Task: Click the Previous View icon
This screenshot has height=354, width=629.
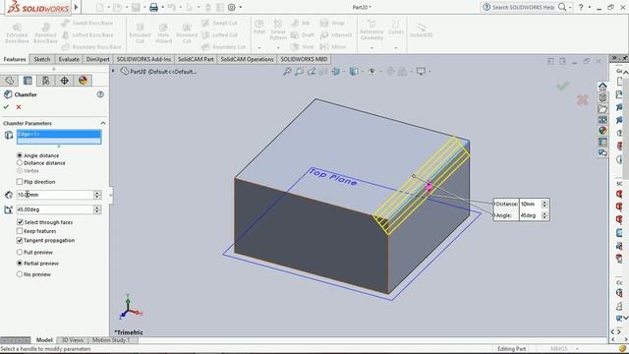Action: point(312,72)
